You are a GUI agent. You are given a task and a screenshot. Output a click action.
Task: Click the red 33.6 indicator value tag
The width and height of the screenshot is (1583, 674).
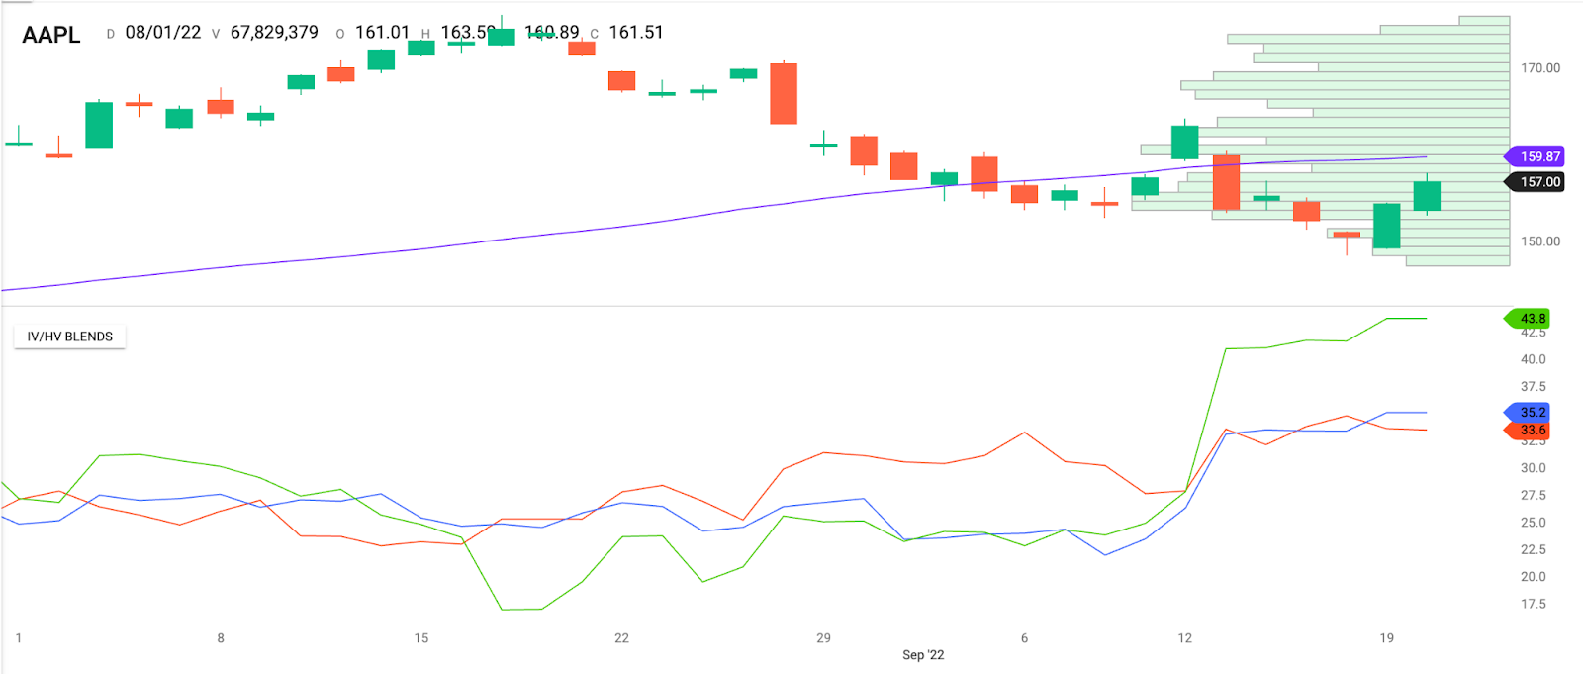pyautogui.click(x=1528, y=431)
